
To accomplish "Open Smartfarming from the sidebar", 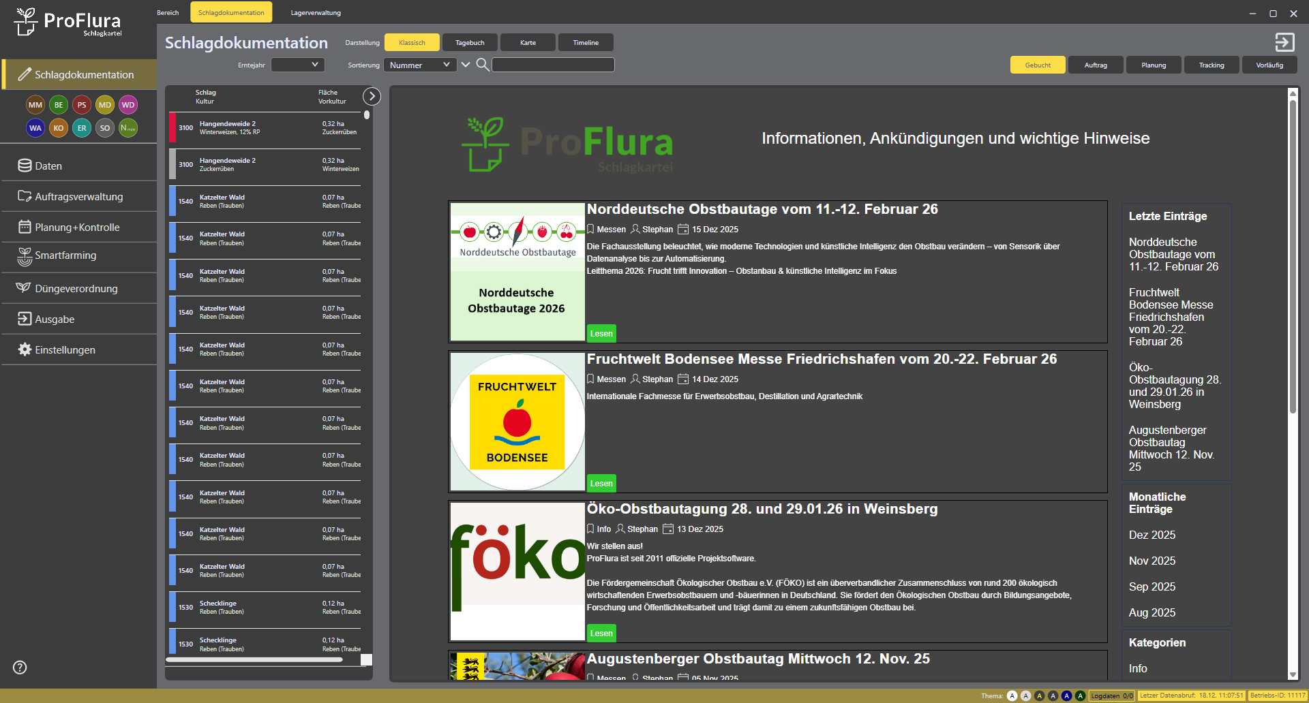I will 65,255.
